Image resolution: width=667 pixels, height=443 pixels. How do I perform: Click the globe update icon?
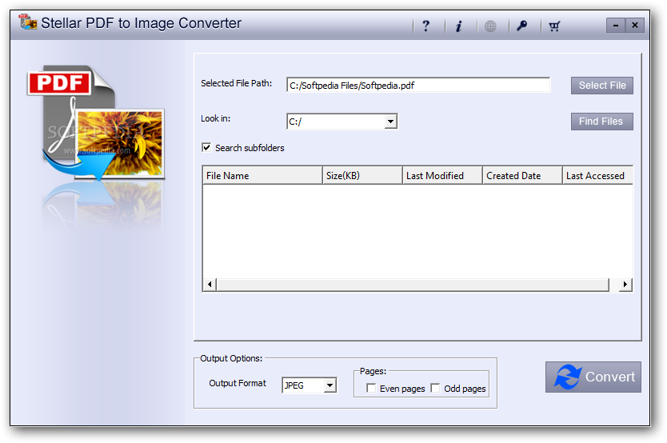490,26
